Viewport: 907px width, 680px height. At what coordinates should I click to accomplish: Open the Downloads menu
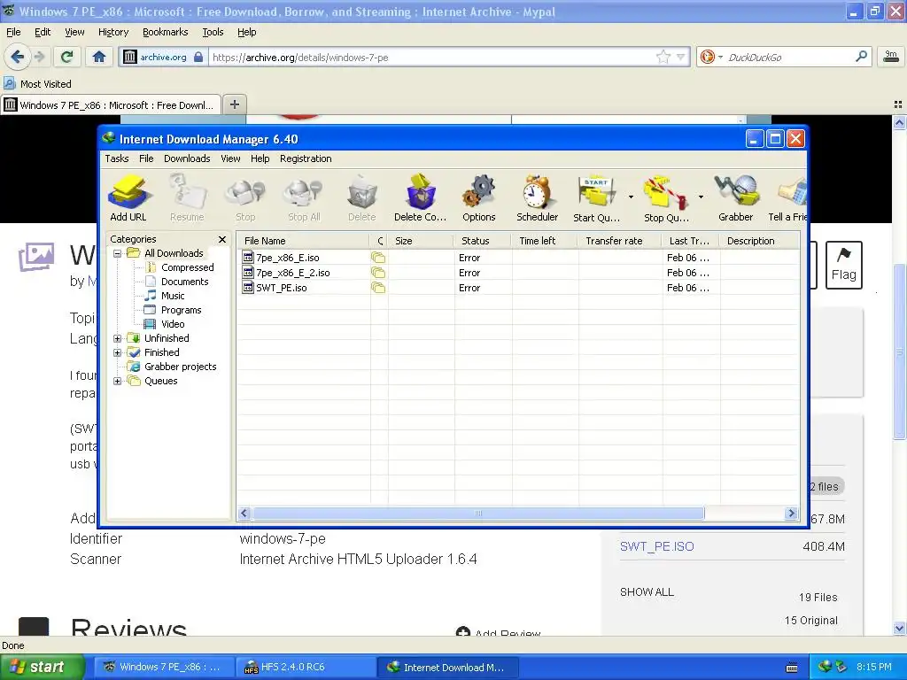click(187, 158)
